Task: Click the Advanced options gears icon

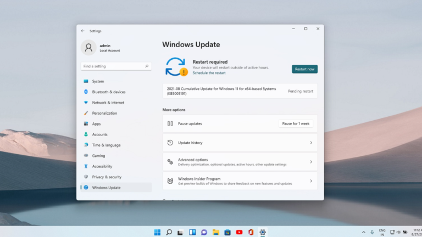Action: click(x=170, y=162)
